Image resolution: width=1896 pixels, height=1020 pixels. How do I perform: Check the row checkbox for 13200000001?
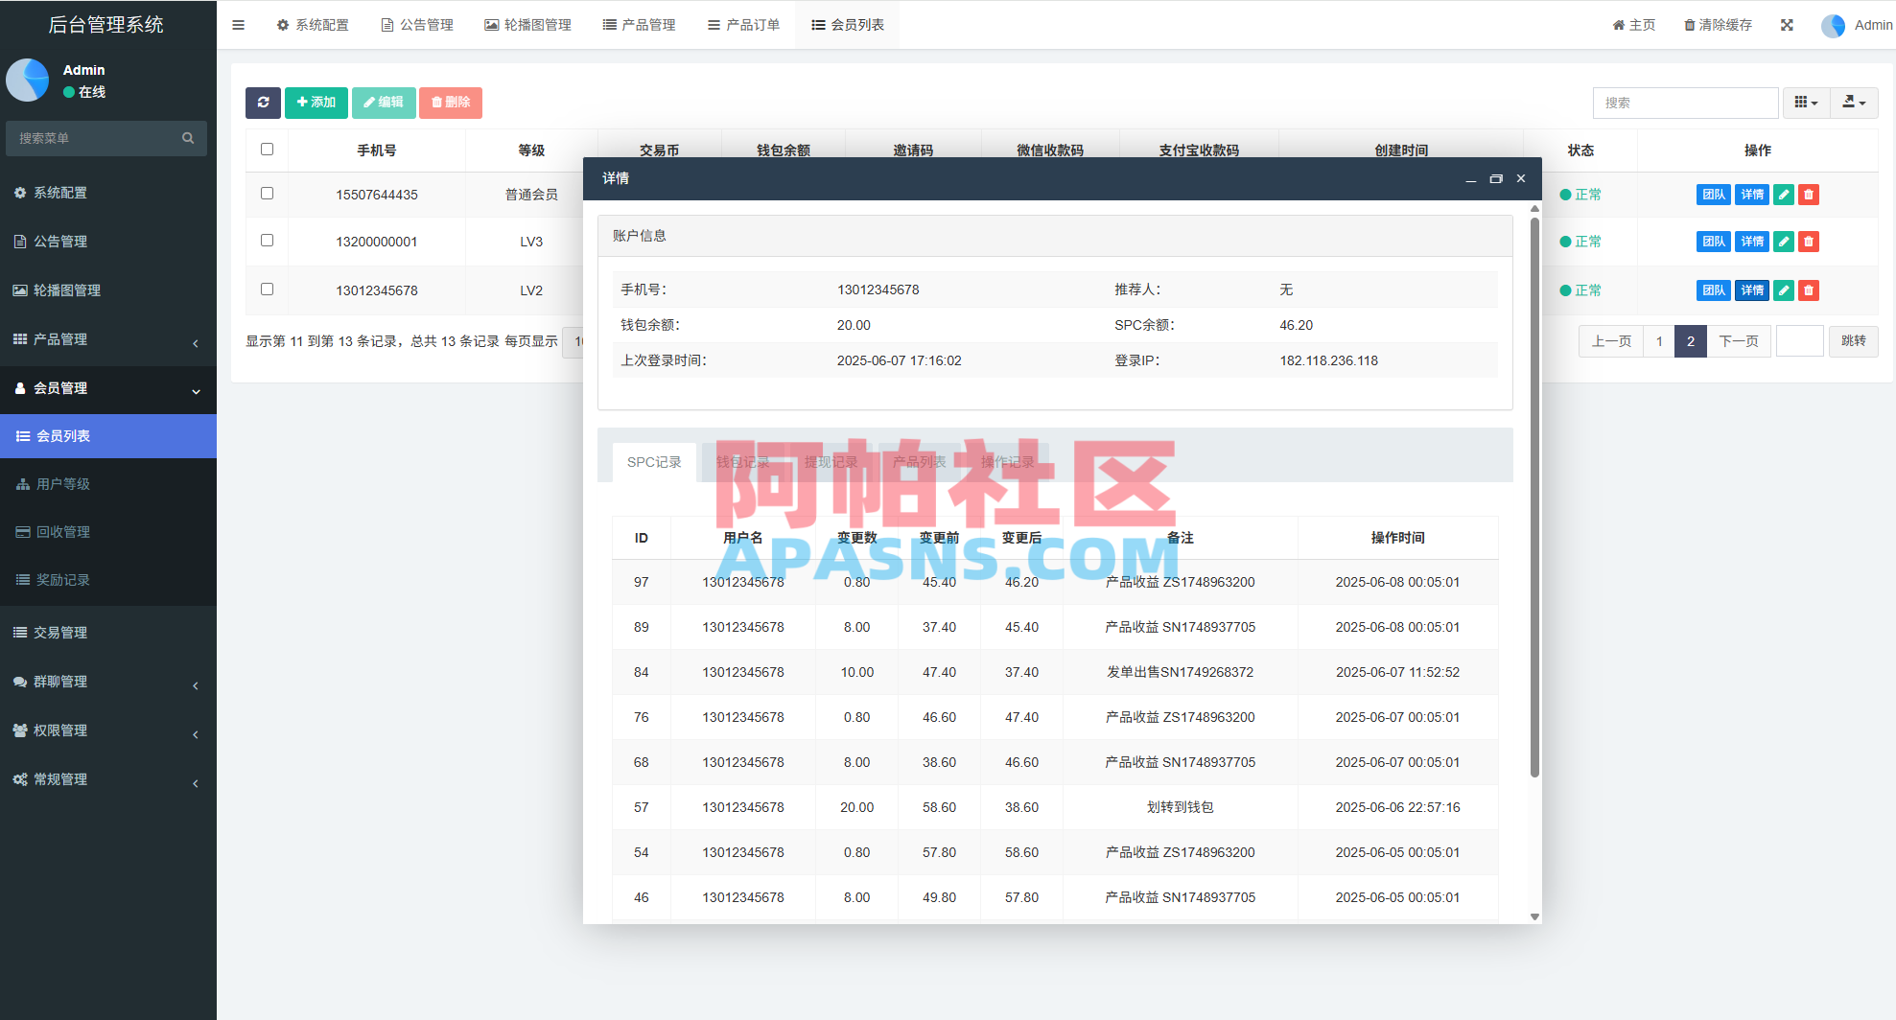click(267, 242)
